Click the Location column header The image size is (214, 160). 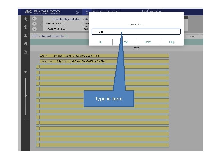pyautogui.click(x=58, y=56)
